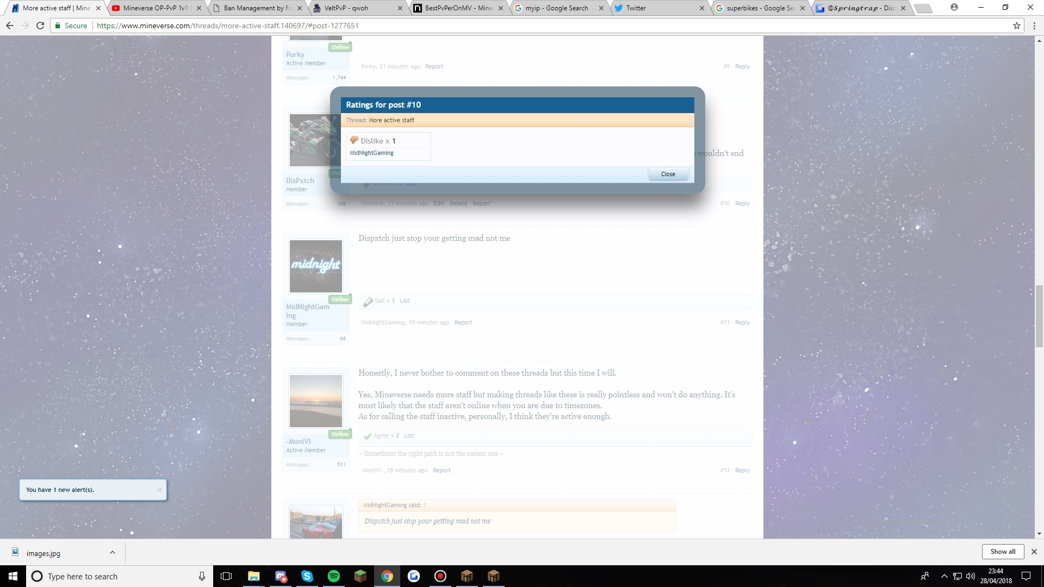Expand images.jpg download options chevron
The width and height of the screenshot is (1044, 587).
coord(113,552)
